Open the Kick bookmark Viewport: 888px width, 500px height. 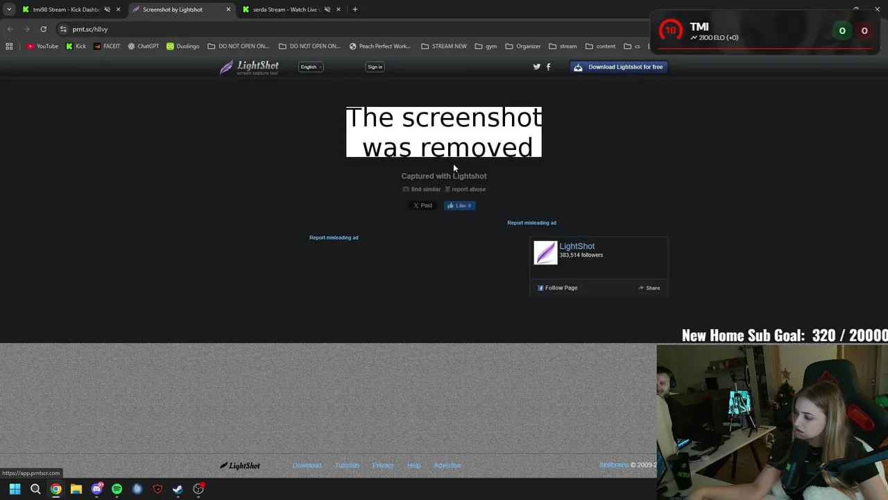pos(76,47)
